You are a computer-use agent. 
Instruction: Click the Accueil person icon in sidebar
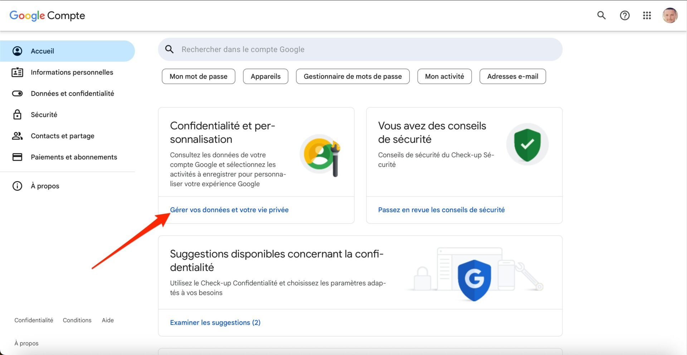click(x=17, y=51)
